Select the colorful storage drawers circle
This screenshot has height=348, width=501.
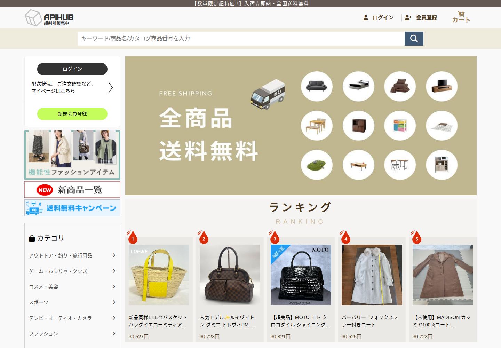coord(400,125)
